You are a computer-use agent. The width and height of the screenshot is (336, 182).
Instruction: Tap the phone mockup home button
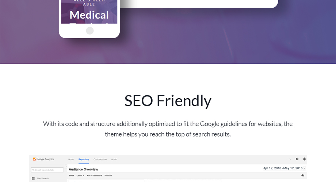(90, 31)
